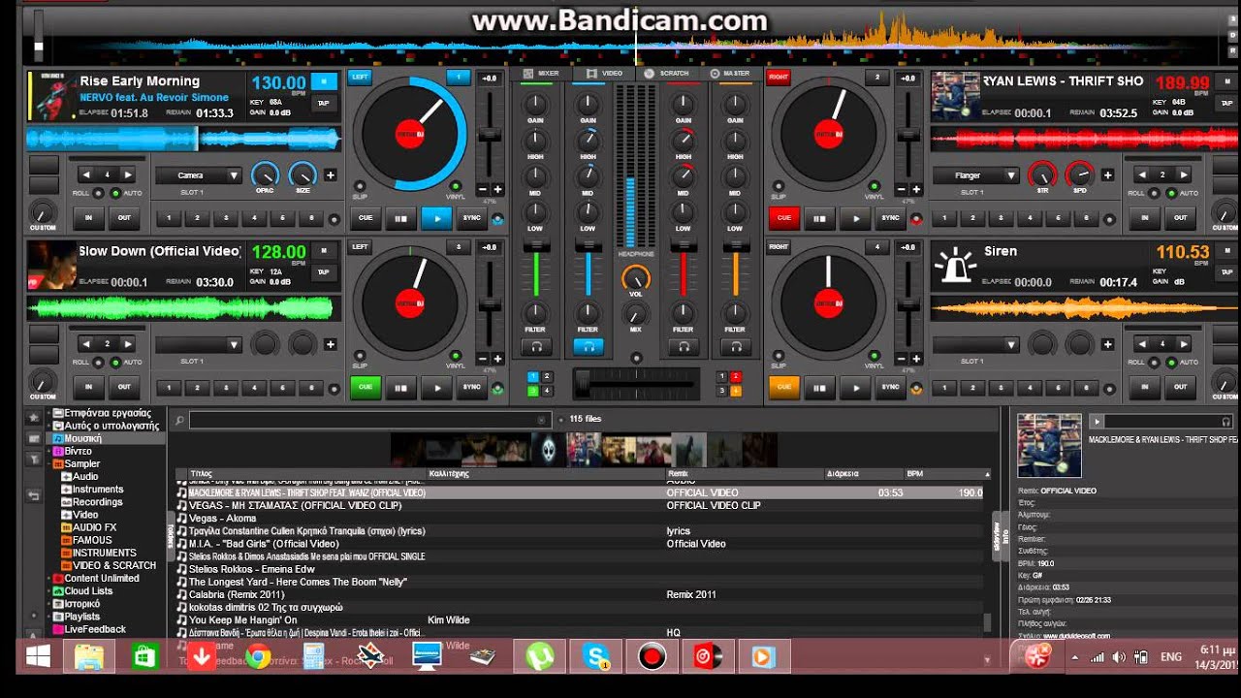This screenshot has width=1241, height=698.
Task: Open the Flanger effect dropdown
Action: point(975,175)
